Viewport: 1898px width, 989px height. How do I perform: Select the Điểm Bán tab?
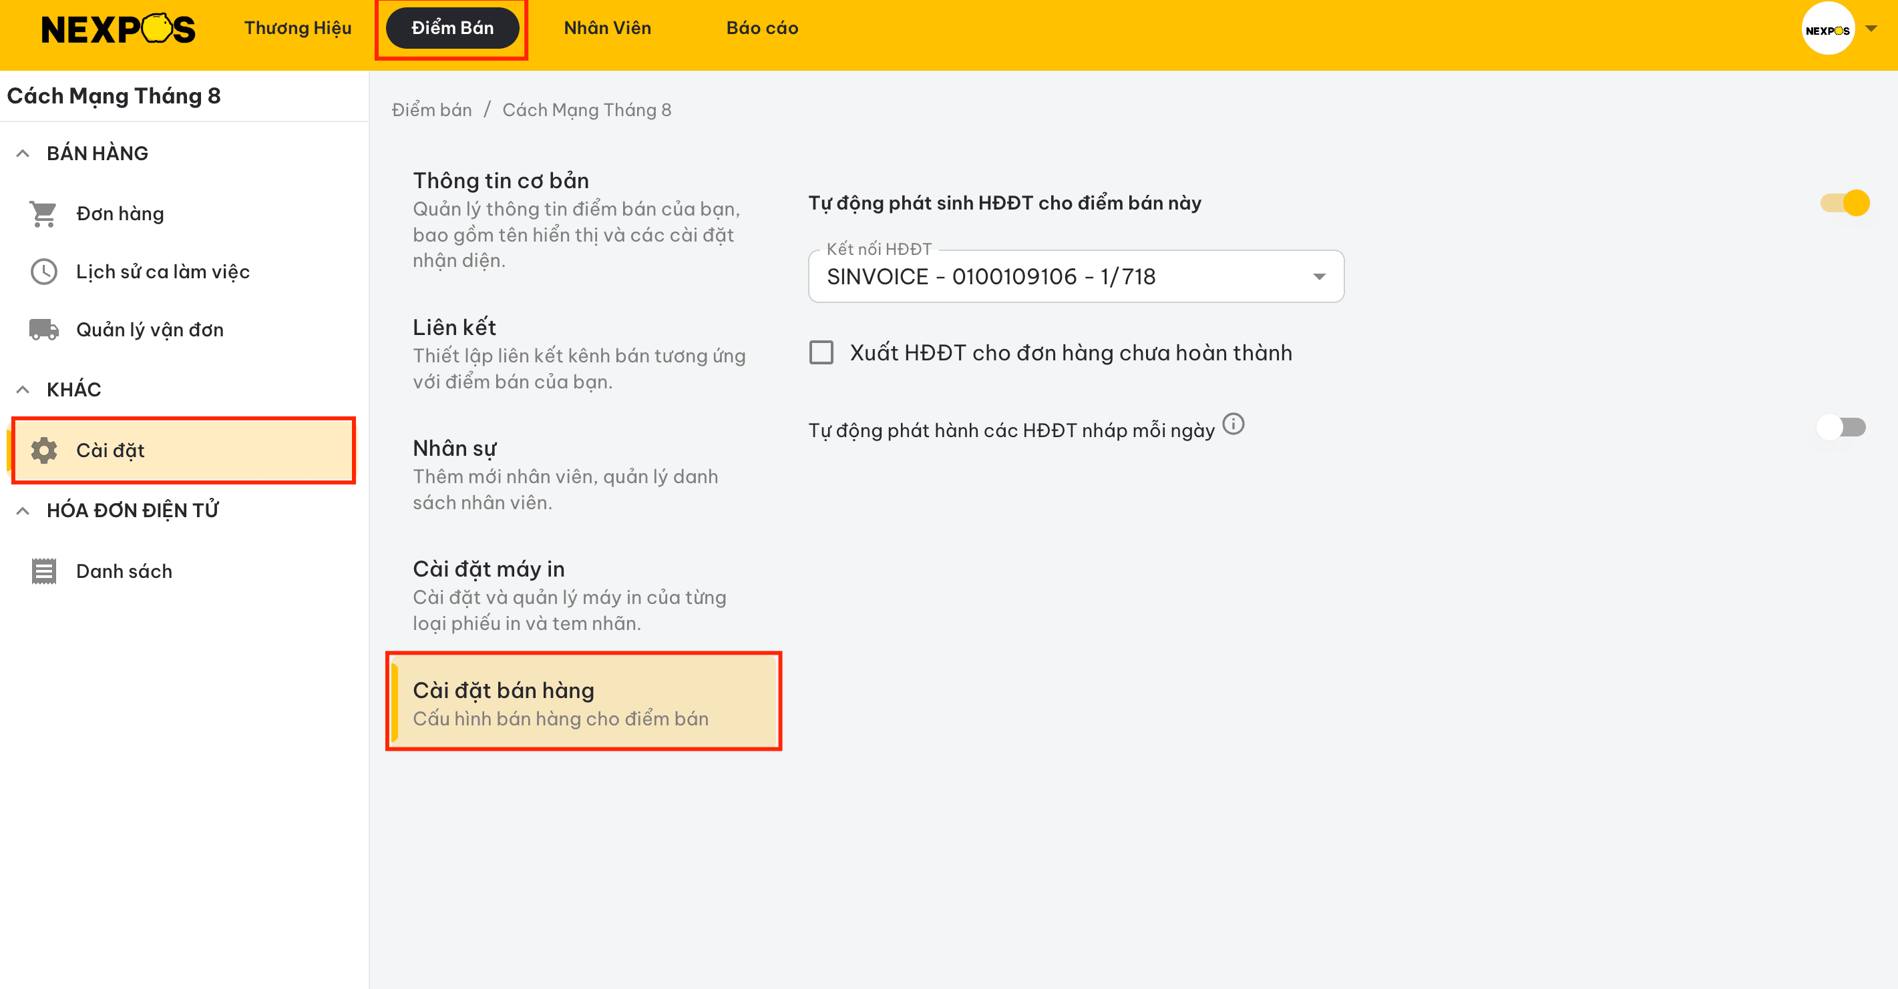click(452, 28)
